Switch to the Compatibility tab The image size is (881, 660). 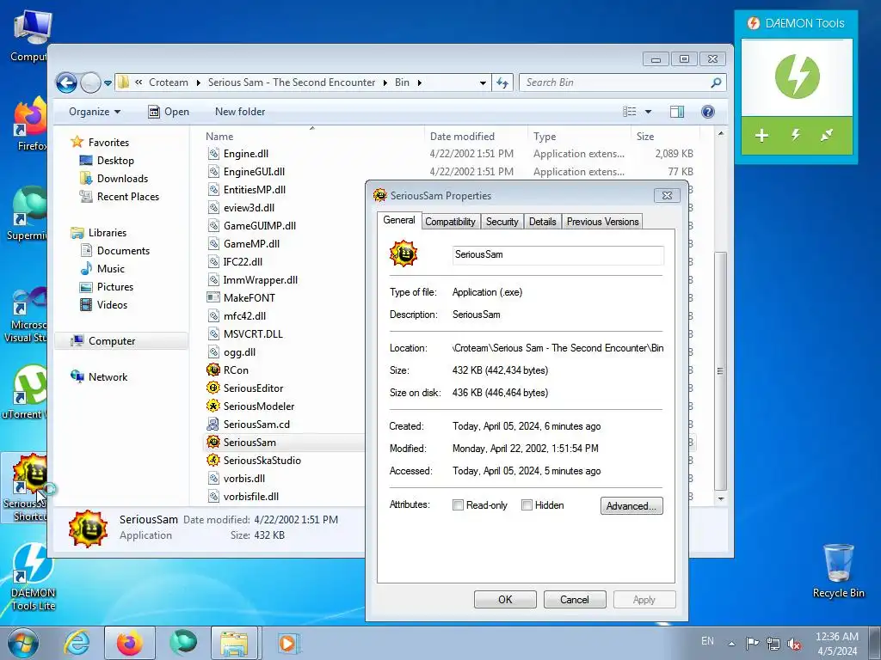(450, 222)
